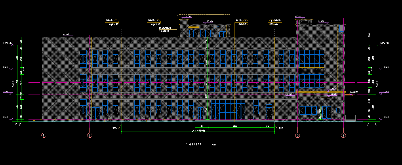Click the large ground floor entrance glazing
402x165 pixels.
coord(228,110)
